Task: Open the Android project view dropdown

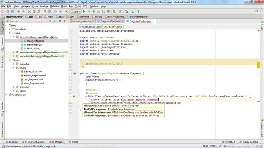Action: [x=23, y=21]
